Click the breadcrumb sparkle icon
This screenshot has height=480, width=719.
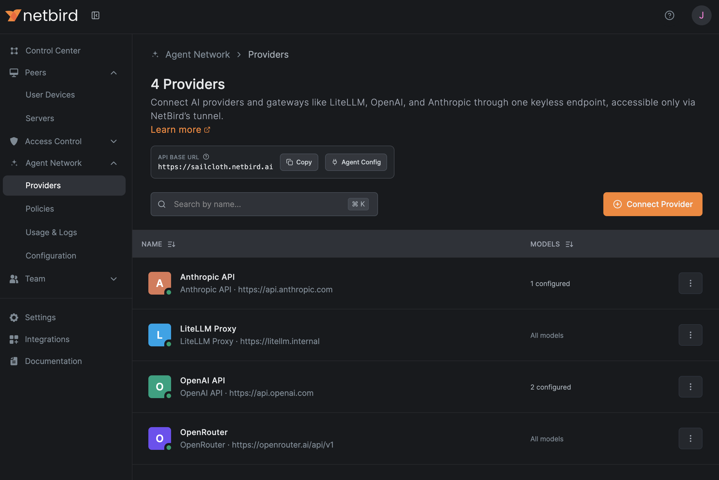coord(155,55)
